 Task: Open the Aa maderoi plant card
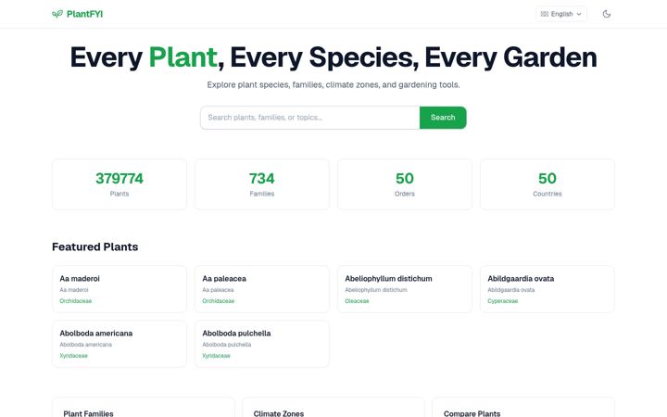(120, 289)
